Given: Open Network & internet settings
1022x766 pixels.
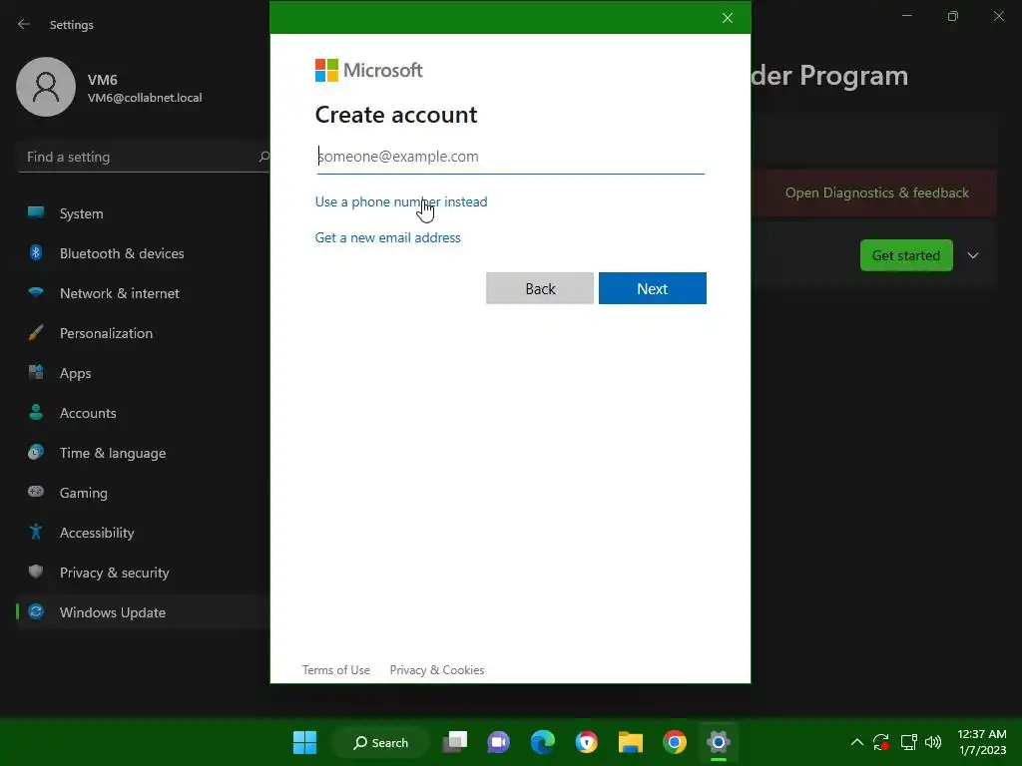Looking at the screenshot, I should click(144, 293).
